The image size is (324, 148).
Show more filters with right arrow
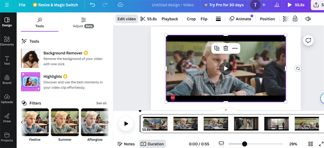pyautogui.click(x=107, y=122)
